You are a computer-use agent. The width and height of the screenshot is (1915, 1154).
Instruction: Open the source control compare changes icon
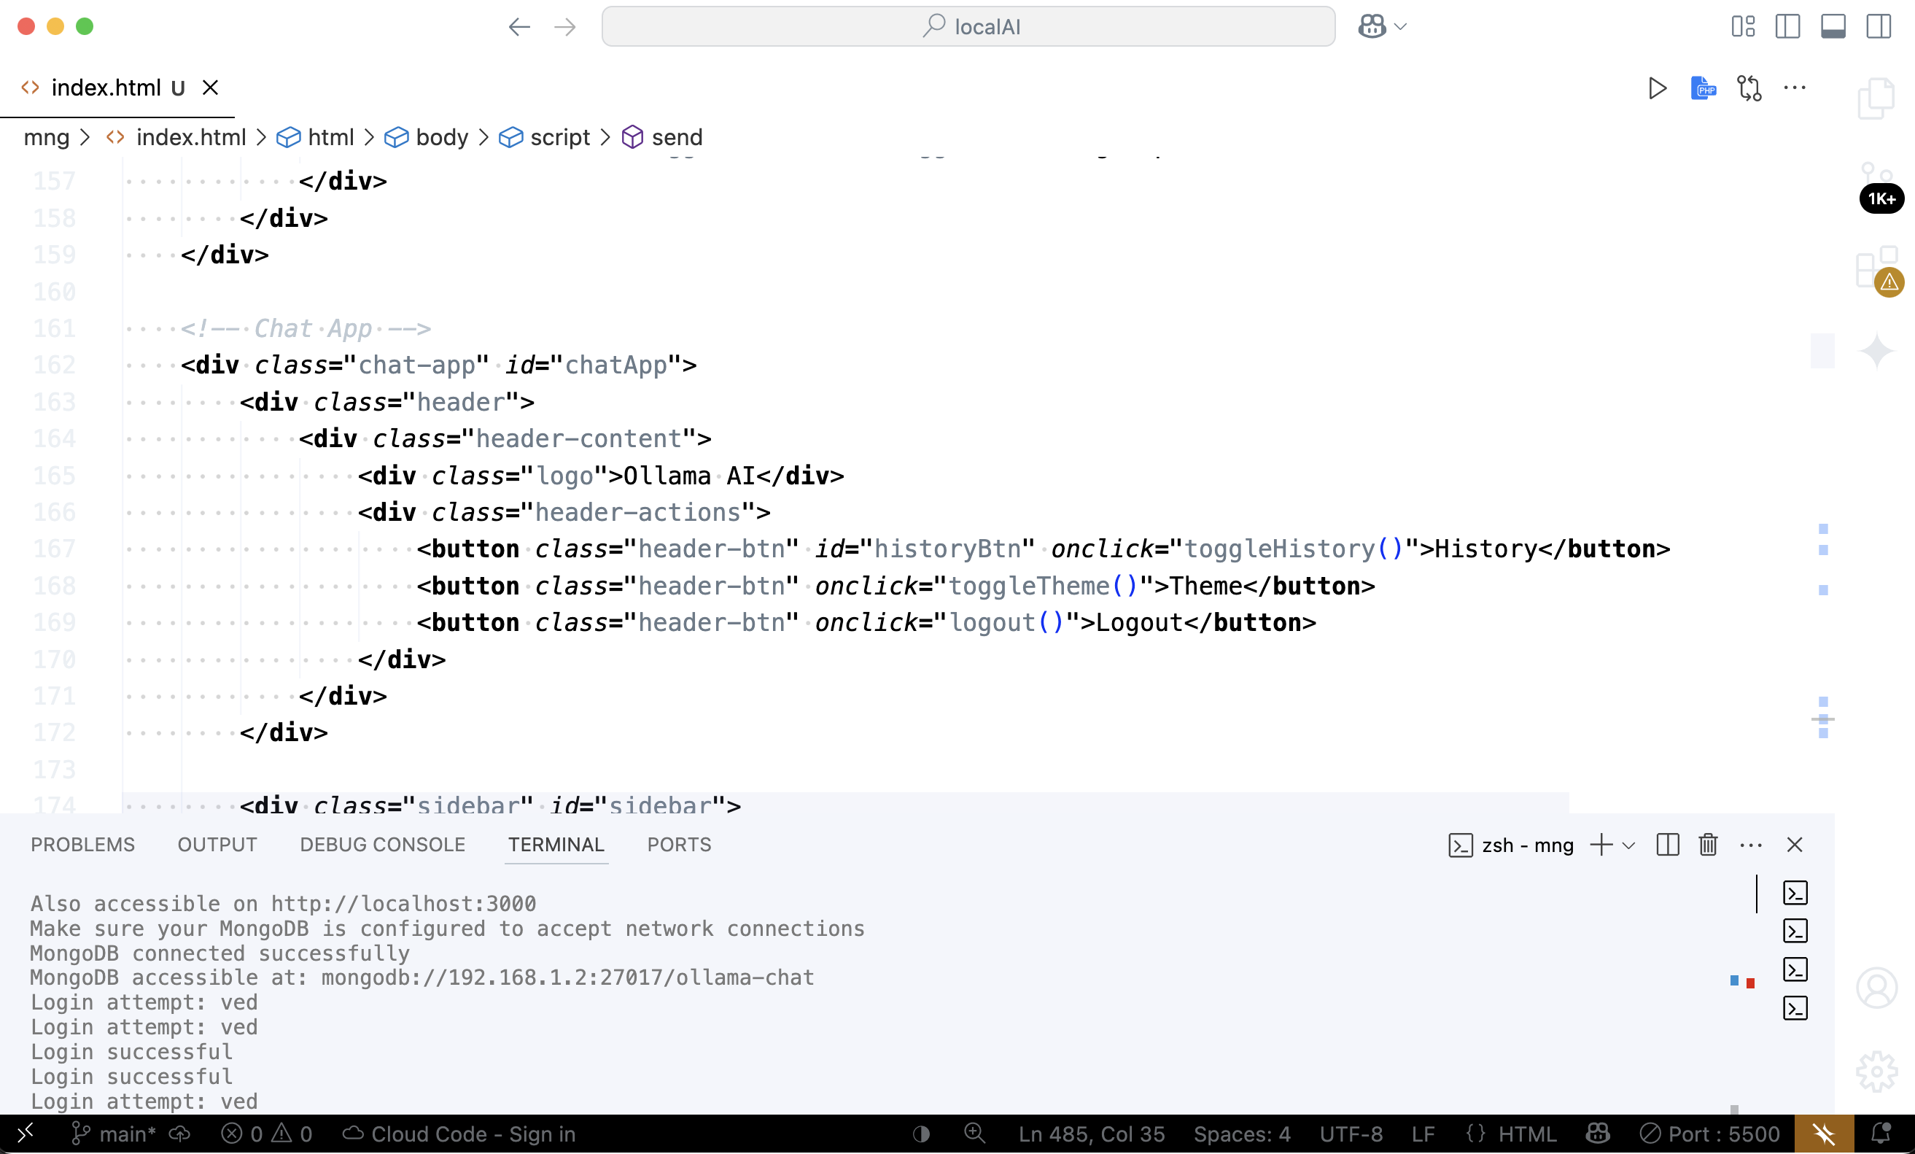1749,88
